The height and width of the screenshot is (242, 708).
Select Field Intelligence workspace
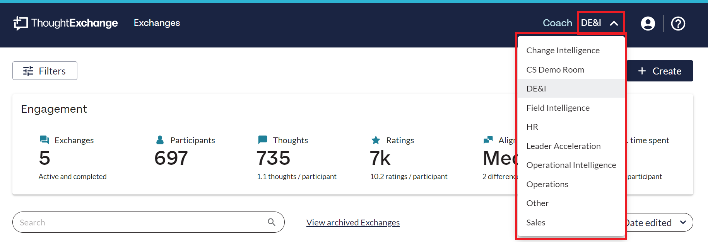[x=558, y=108]
